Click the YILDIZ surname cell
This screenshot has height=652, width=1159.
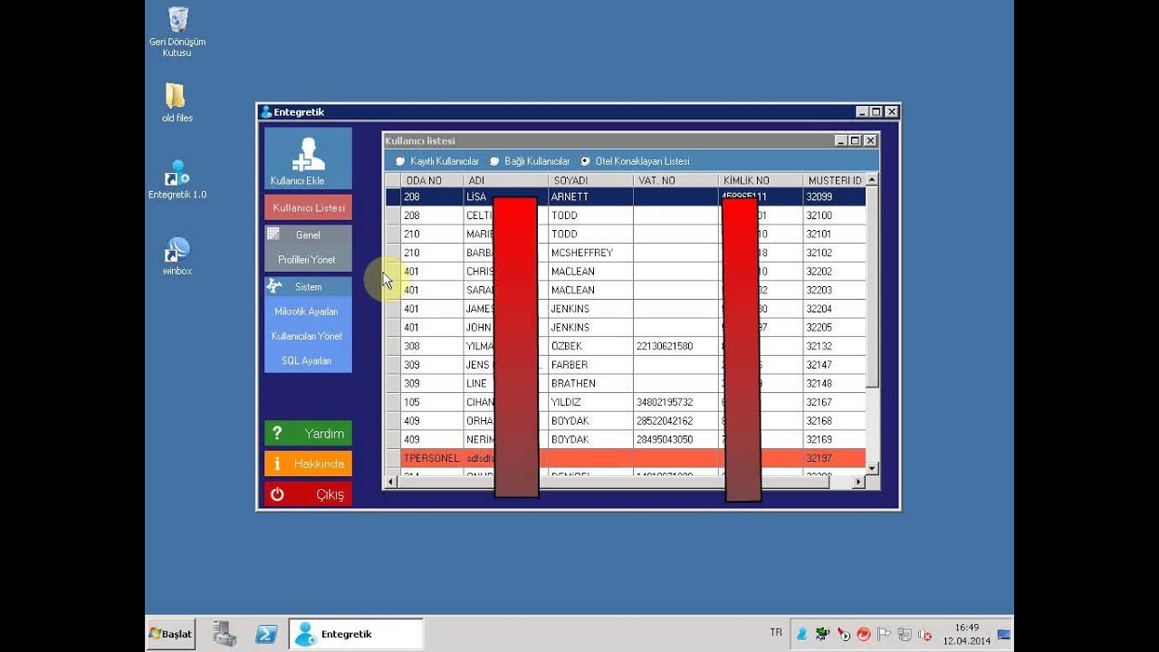coord(590,402)
